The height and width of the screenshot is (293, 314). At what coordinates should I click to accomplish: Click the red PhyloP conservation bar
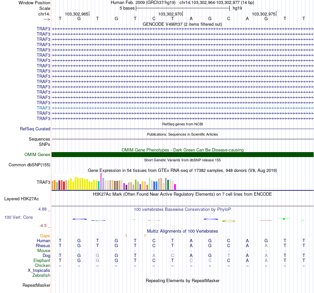[266, 220]
